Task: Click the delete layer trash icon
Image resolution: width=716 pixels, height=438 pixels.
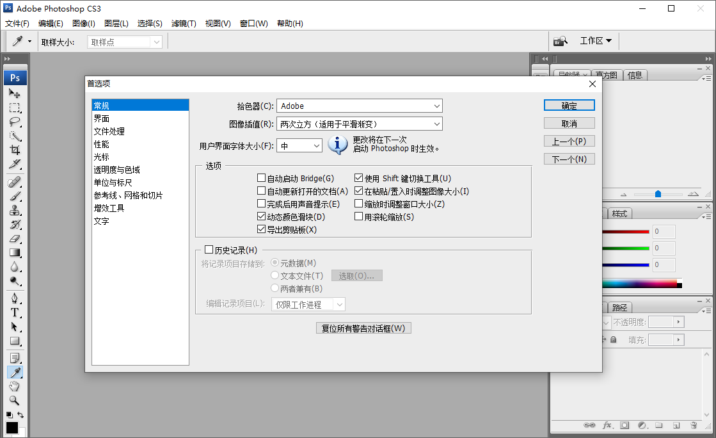Action: click(694, 425)
